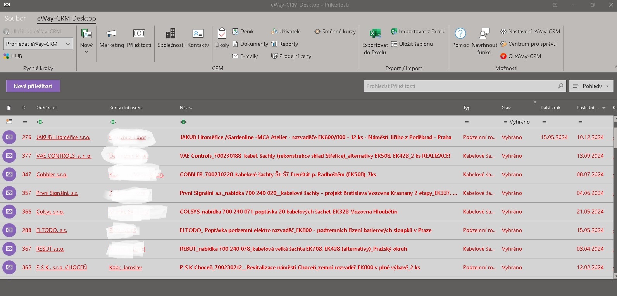Open the HUB quick step
The image size is (617, 296).
(x=13, y=56)
